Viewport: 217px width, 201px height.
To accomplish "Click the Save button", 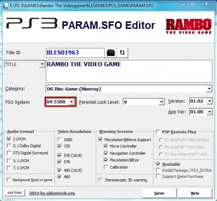I will tap(159, 193).
